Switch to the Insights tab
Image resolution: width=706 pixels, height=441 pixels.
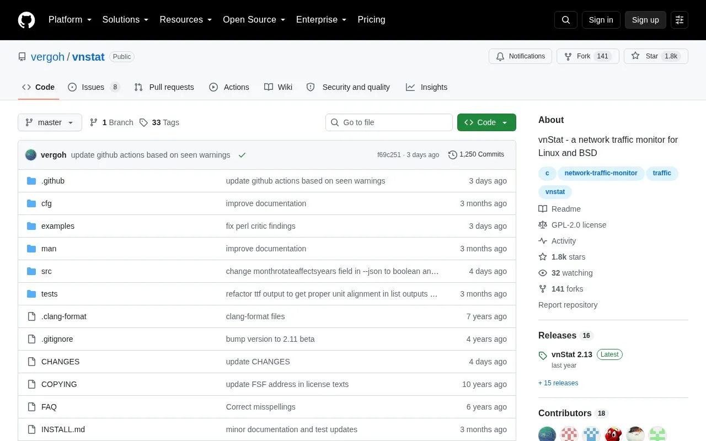tap(426, 87)
